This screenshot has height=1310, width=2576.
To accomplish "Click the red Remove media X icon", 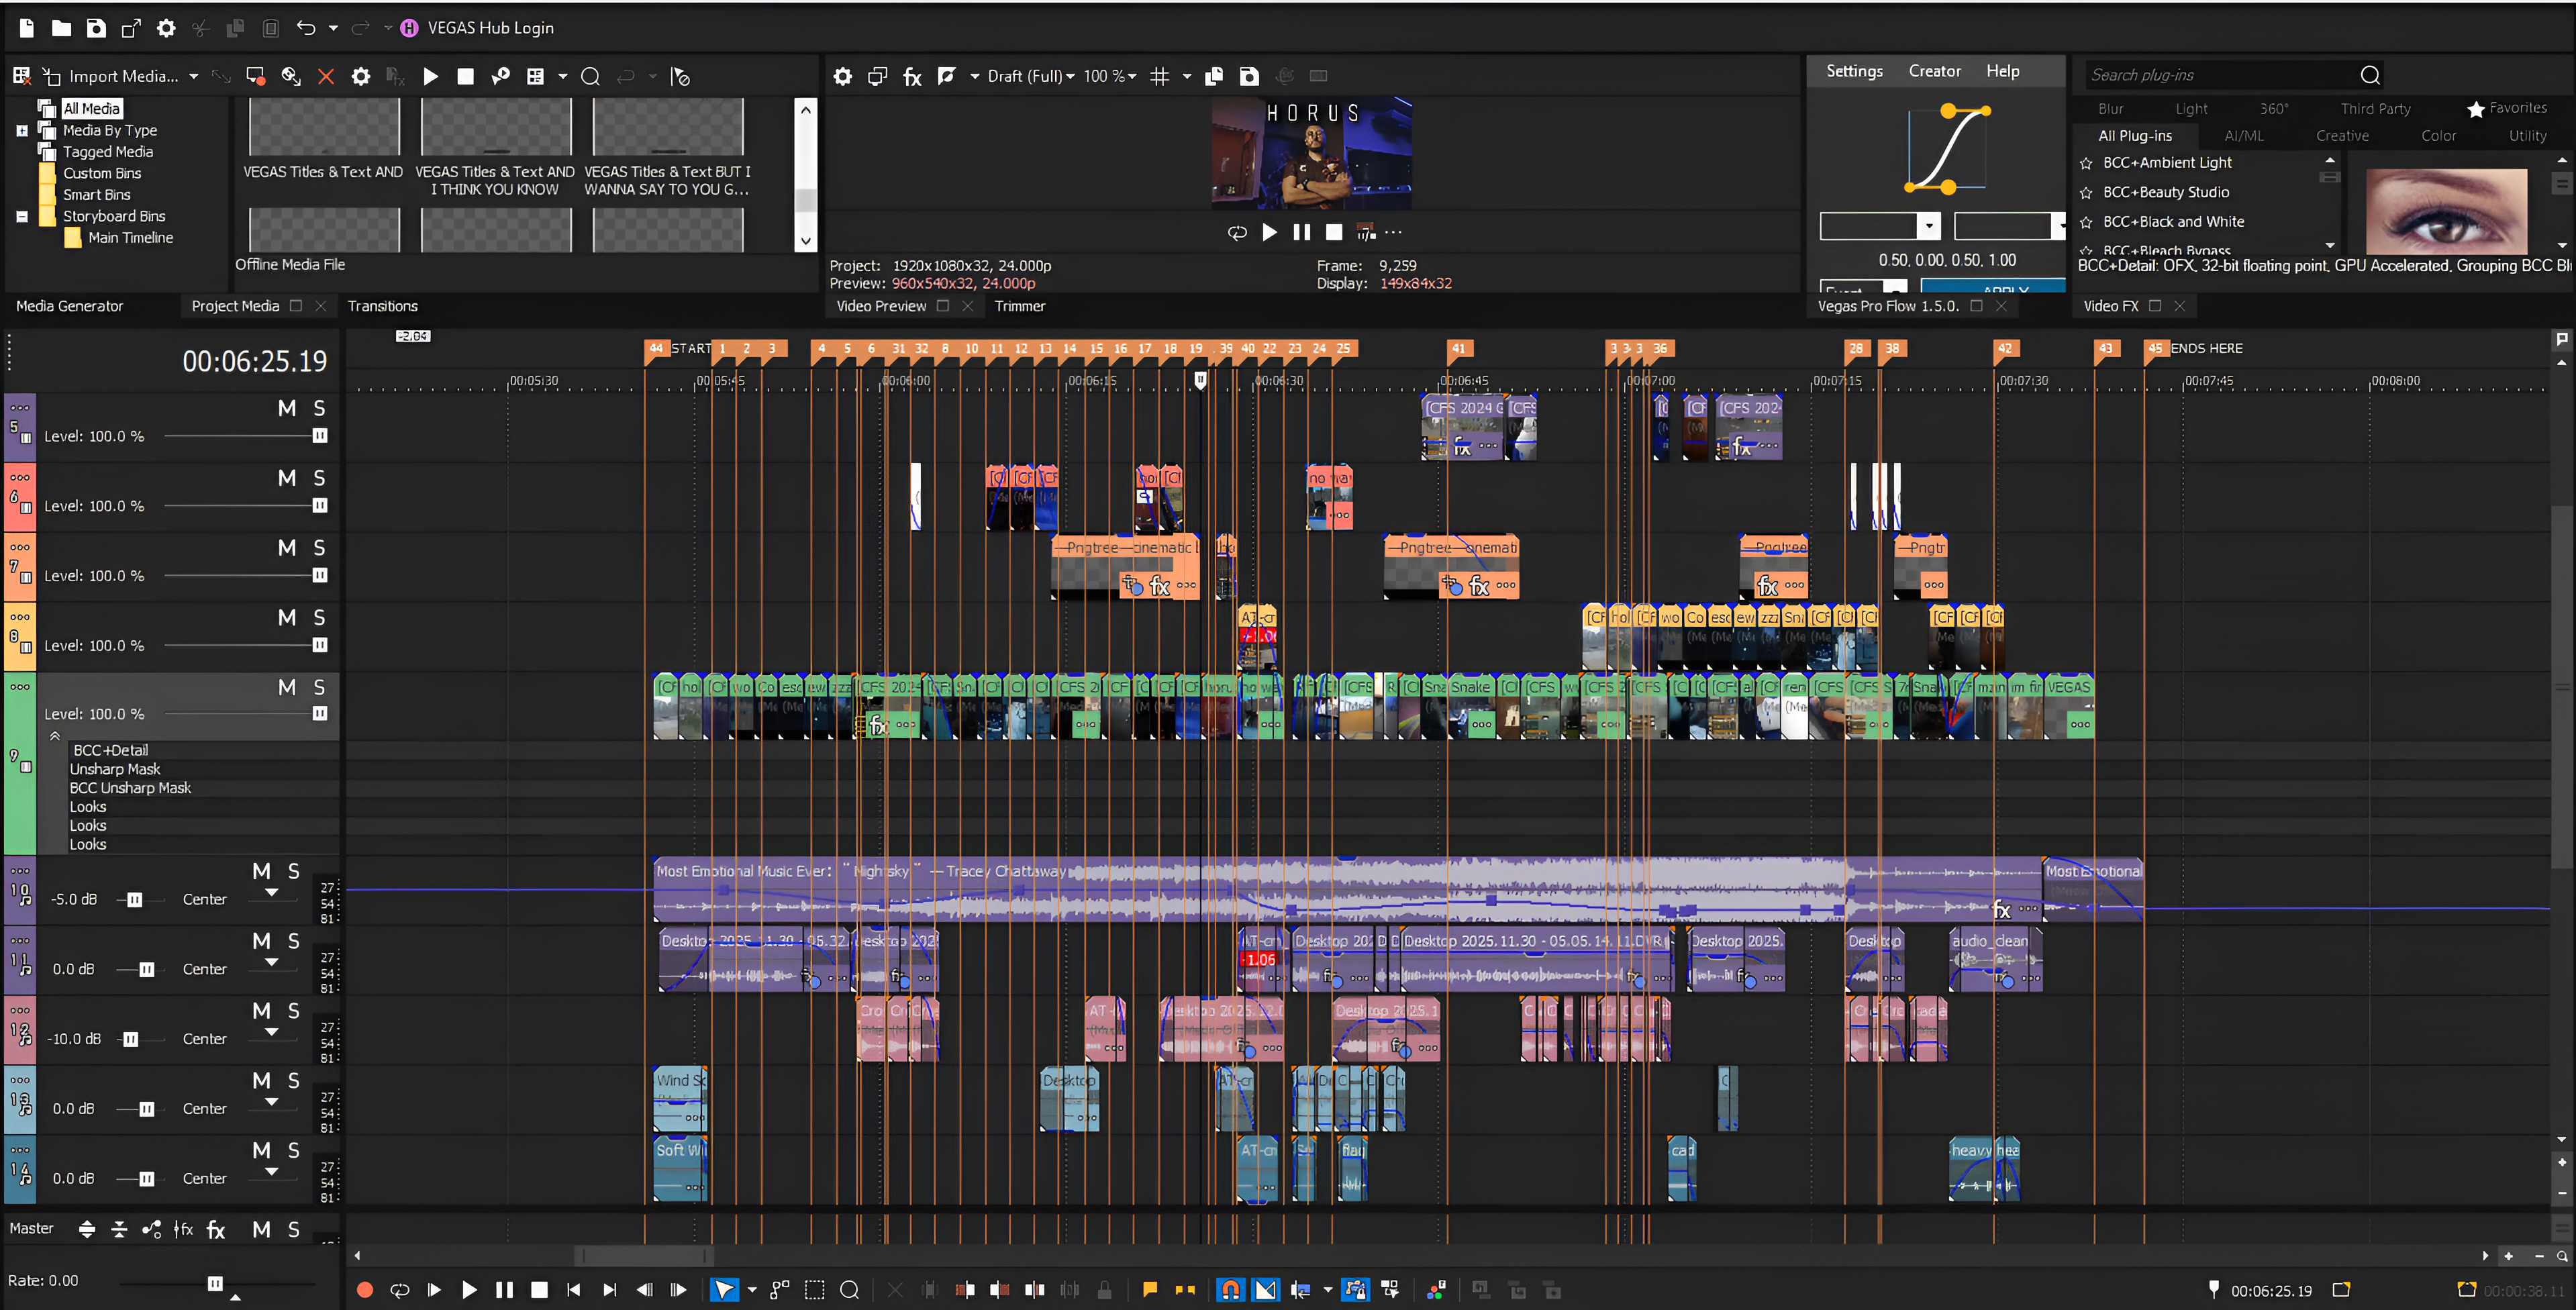I will click(325, 76).
